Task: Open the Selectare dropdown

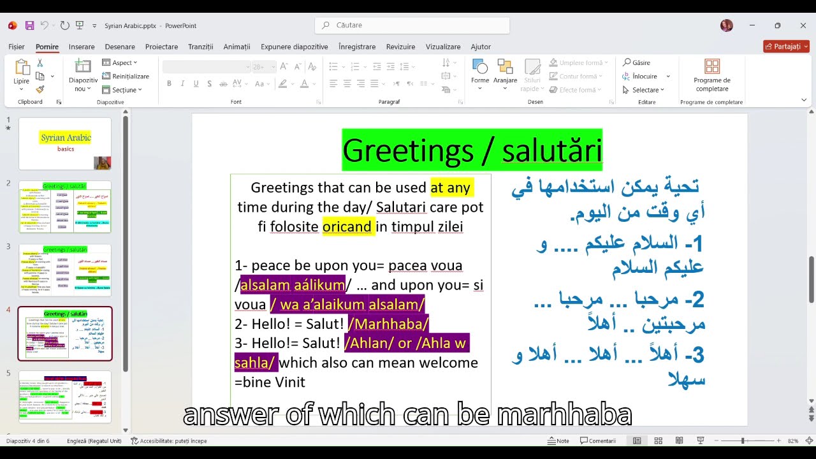Action: pyautogui.click(x=643, y=90)
